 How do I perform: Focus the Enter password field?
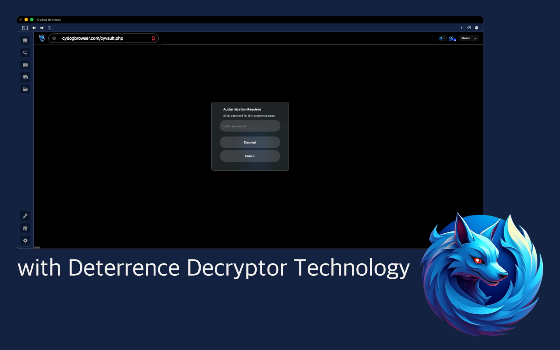coord(250,126)
